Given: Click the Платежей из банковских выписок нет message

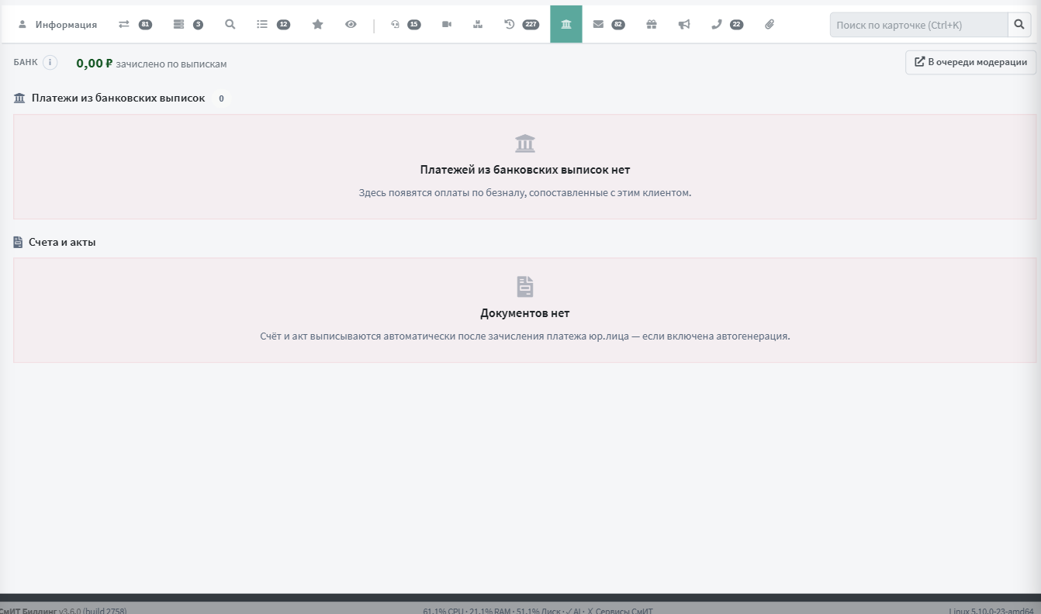Looking at the screenshot, I should point(525,170).
